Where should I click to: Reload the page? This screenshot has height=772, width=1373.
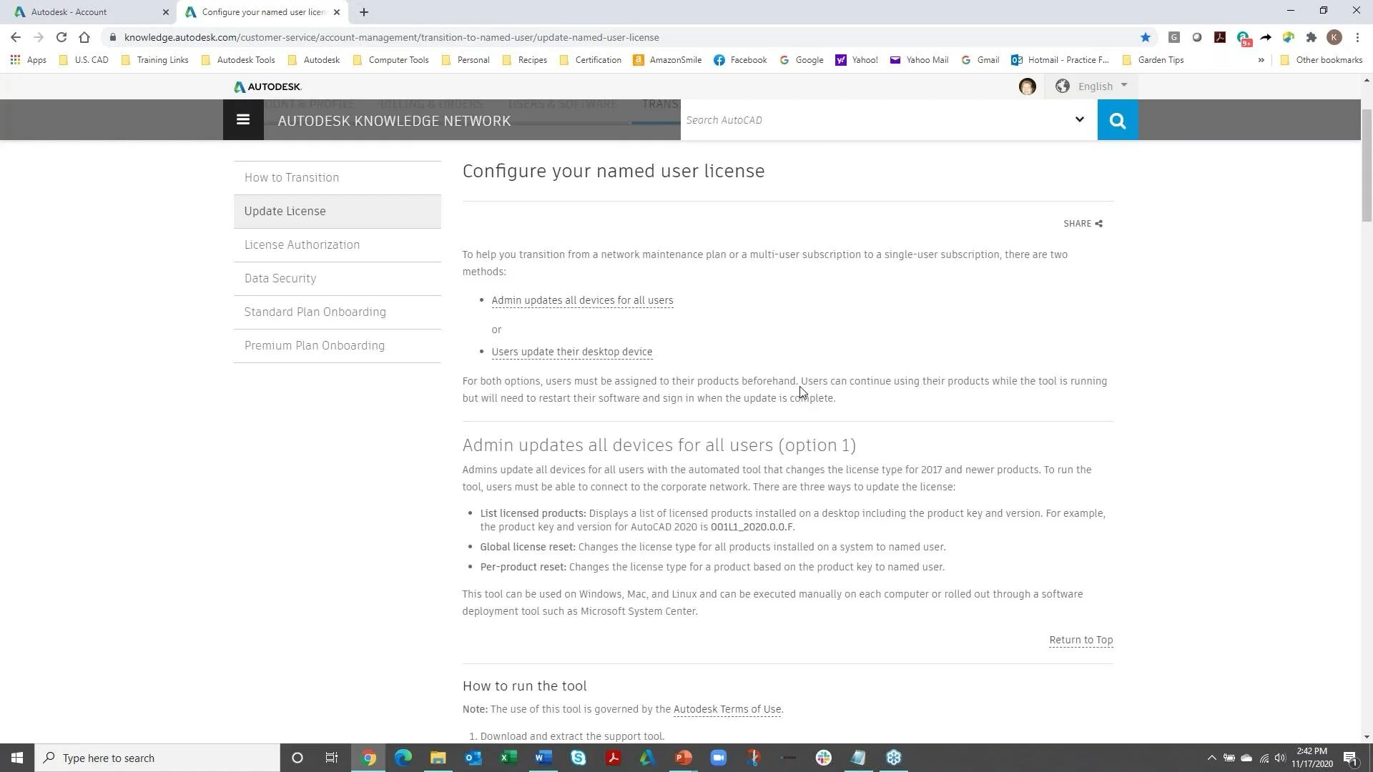point(61,37)
